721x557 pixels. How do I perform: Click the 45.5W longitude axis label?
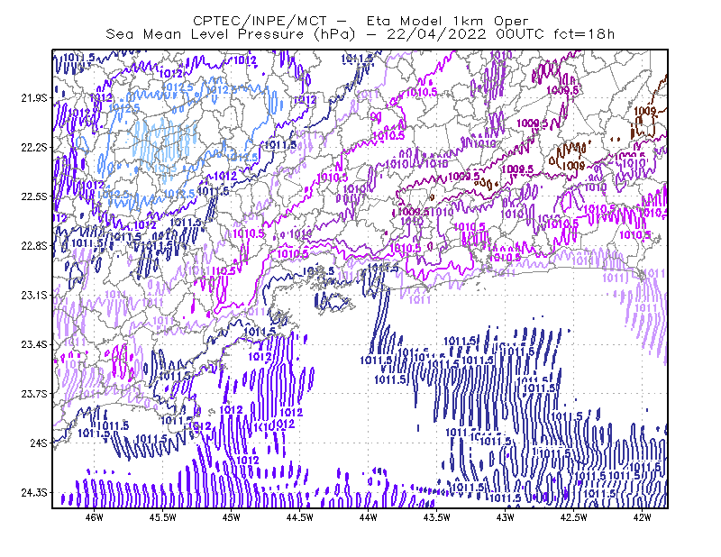pos(163,517)
